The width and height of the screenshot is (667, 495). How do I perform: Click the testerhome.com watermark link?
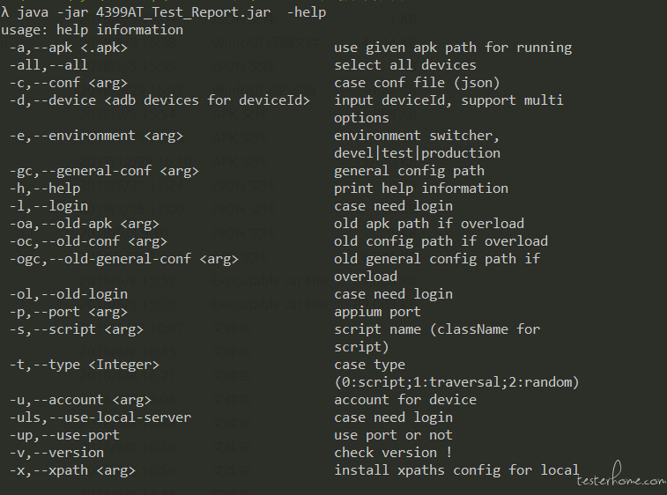(621, 476)
